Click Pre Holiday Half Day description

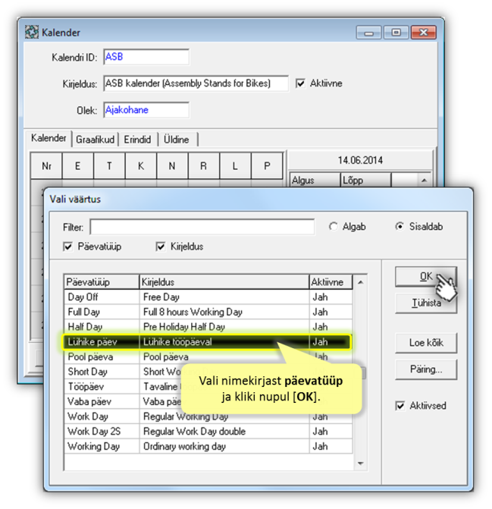(224, 327)
